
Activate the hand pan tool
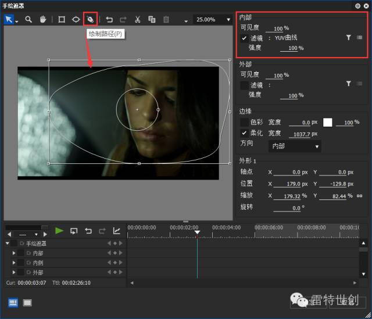[43, 19]
